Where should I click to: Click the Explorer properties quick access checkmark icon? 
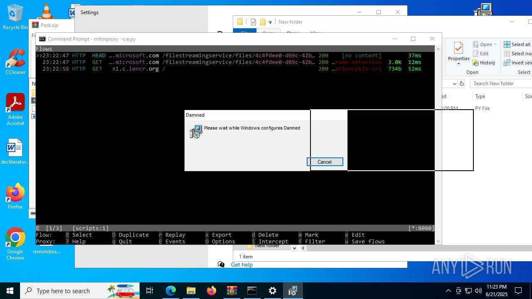pos(254,22)
